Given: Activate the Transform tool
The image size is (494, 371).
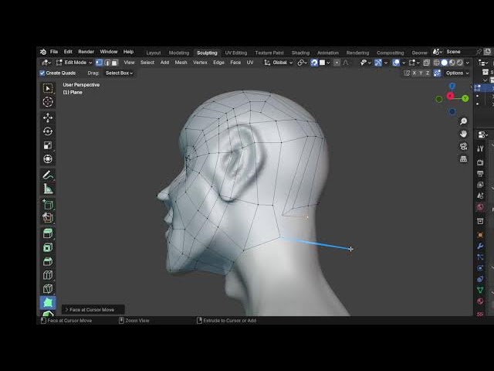Looking at the screenshot, I should 48,158.
